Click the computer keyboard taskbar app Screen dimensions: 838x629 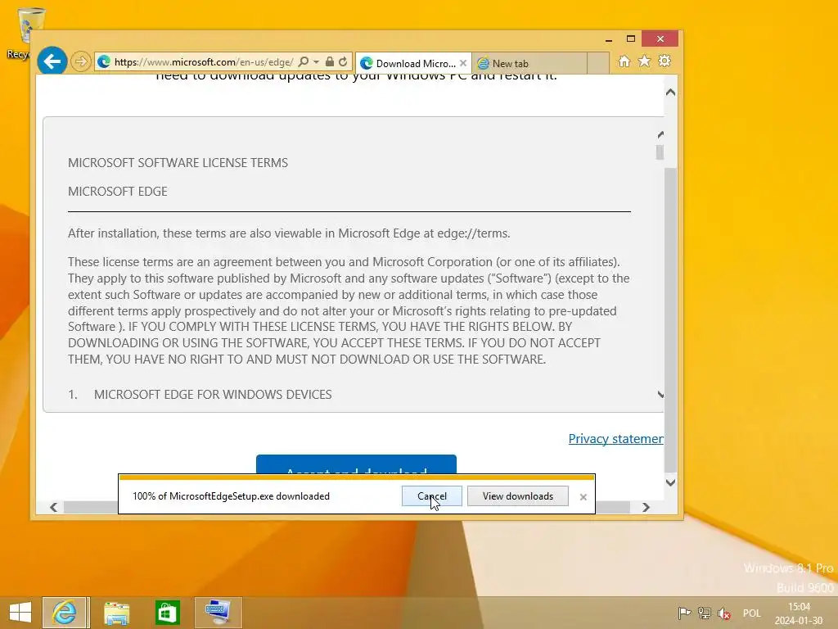(x=218, y=613)
